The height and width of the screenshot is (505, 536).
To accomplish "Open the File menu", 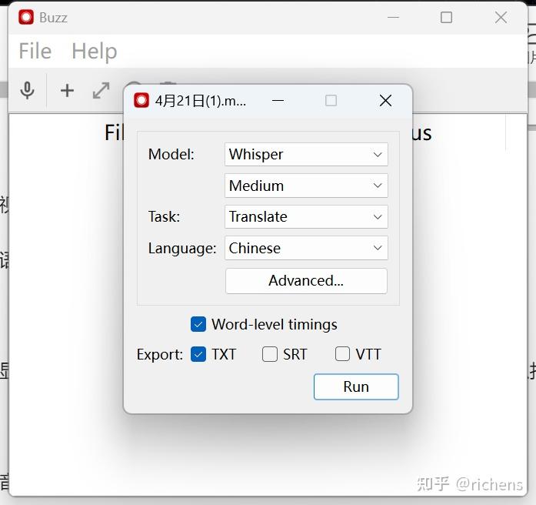I will [x=35, y=51].
